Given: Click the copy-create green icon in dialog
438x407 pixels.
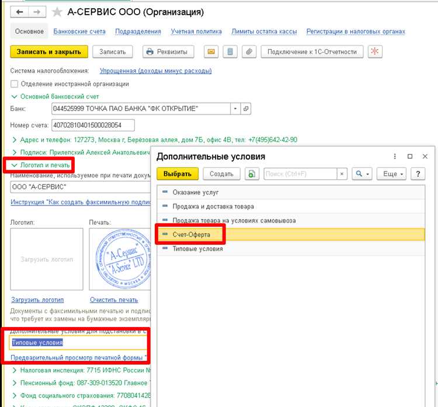Looking at the screenshot, I should (x=252, y=174).
